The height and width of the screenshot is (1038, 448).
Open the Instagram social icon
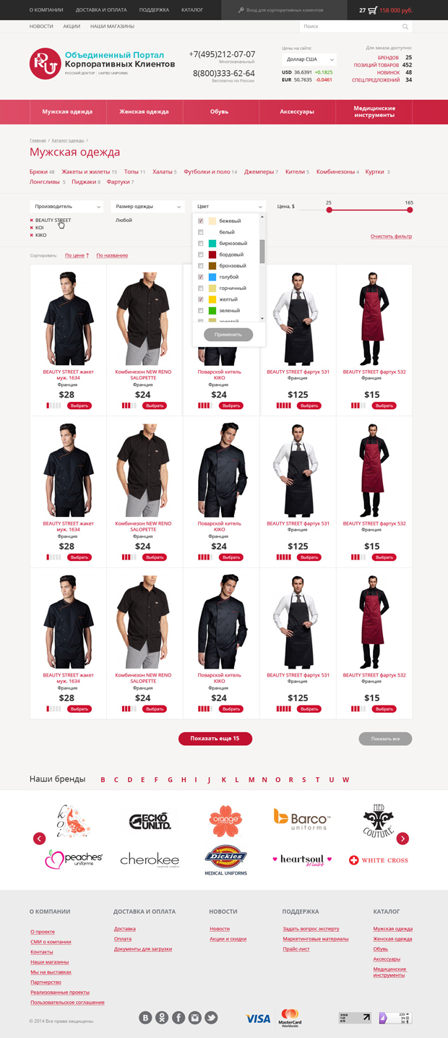click(194, 1018)
